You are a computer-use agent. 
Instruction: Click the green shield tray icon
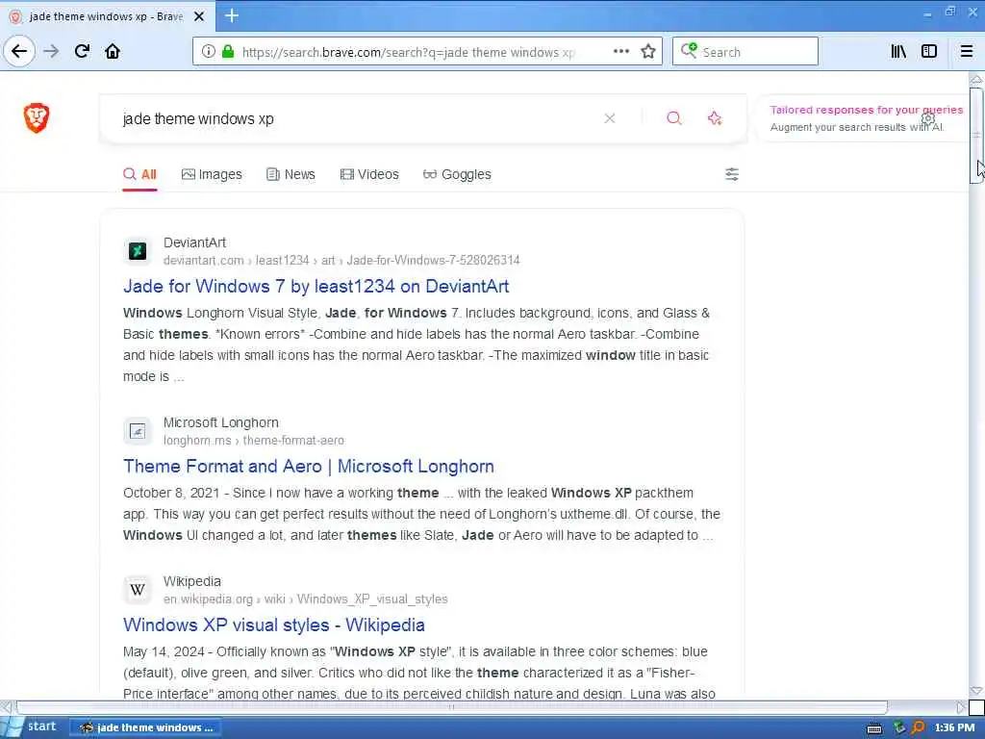pos(899,727)
